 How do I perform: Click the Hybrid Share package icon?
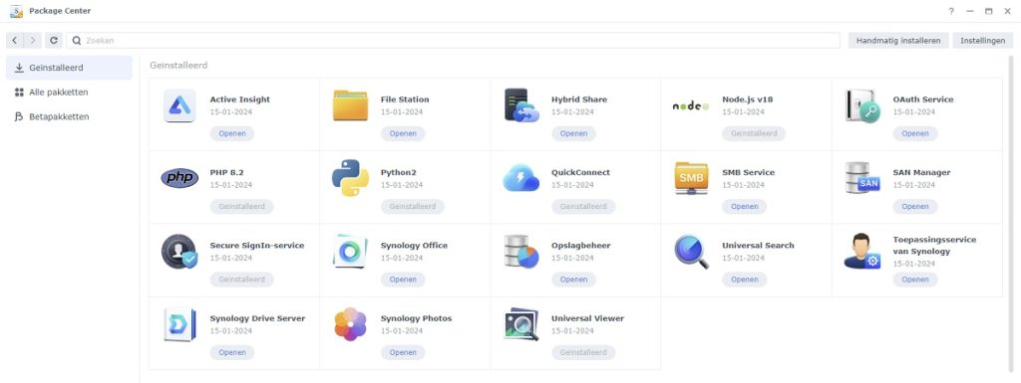point(521,105)
